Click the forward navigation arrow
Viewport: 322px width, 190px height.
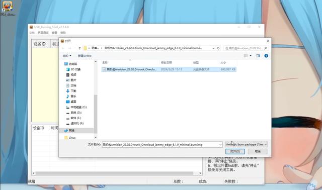(x=70, y=48)
